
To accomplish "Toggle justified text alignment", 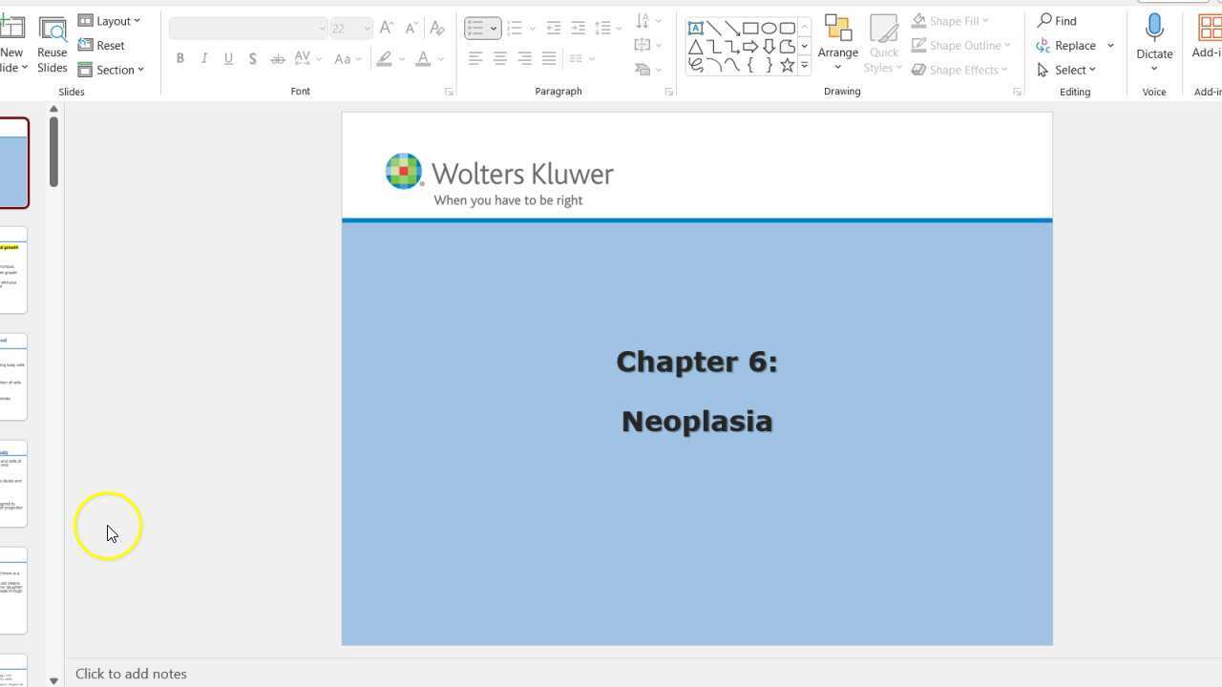I will click(x=549, y=58).
